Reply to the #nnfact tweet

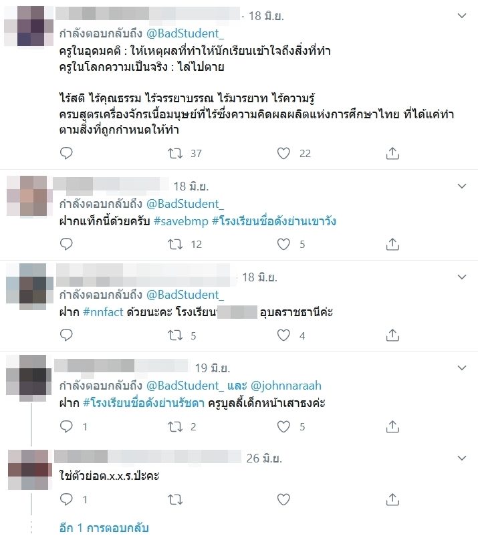coord(66,335)
